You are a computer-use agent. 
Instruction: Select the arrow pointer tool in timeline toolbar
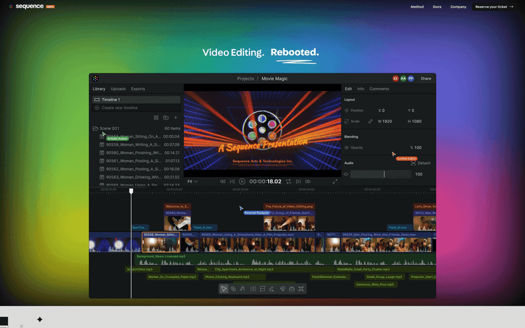click(x=224, y=289)
